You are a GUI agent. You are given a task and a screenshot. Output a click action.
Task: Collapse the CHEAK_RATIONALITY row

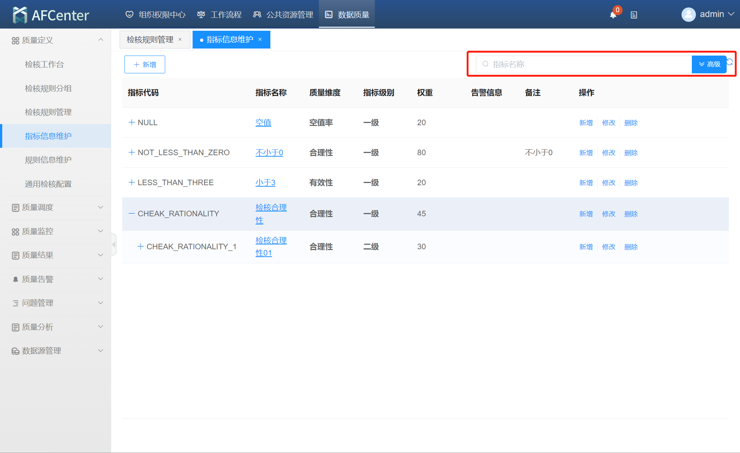[131, 214]
